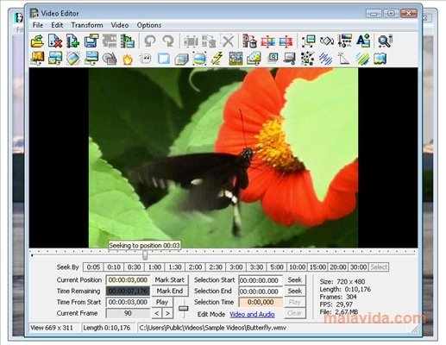Screen dimensions: 446x345
Task: Click the Mark Start button
Action: tap(170, 279)
